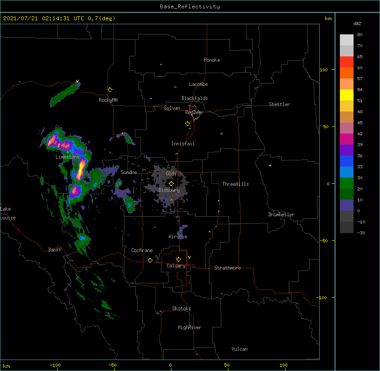
Task: Click the RedDeer city label
Action: (194, 112)
